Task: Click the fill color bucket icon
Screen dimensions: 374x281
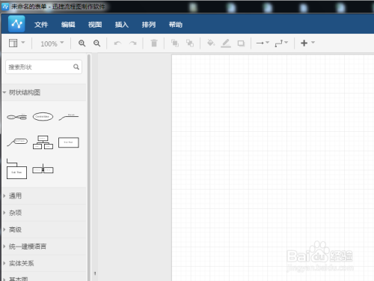Action: click(211, 43)
